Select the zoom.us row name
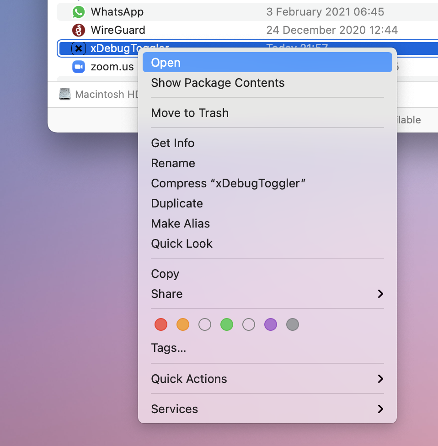438x446 pixels. [112, 67]
